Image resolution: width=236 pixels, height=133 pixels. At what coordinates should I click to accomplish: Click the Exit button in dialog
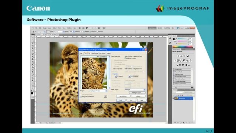131,100
